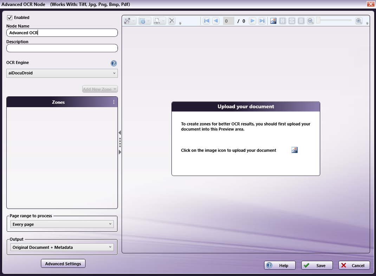The width and height of the screenshot is (376, 276).
Task: Click the delete (X) toolbar icon
Action: pyautogui.click(x=172, y=21)
